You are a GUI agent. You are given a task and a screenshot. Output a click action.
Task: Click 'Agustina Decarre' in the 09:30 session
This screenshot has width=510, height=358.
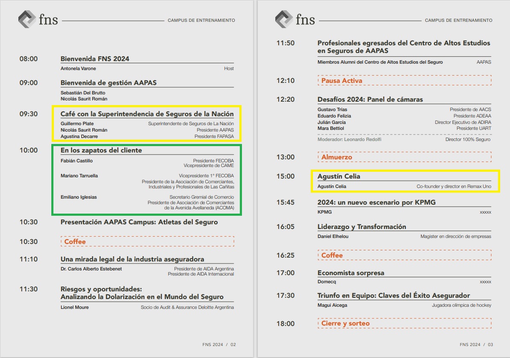(x=79, y=137)
